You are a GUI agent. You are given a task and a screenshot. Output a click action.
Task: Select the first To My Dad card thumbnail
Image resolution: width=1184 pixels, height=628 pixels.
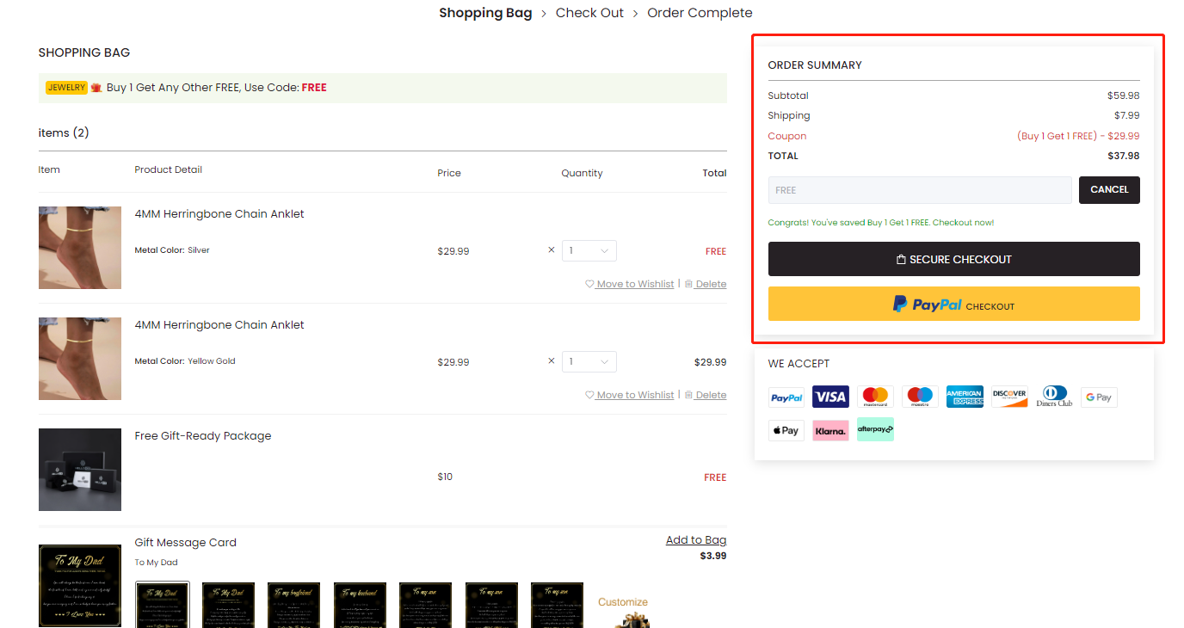(162, 604)
